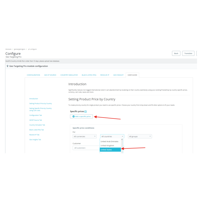Open the All countries dropdown
The image size is (202, 202).
[x=112, y=136]
